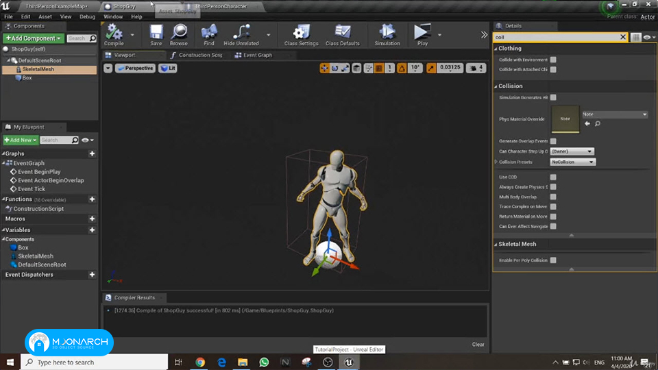Clear the compiler results
Viewport: 658px width, 370px height.
click(x=478, y=345)
